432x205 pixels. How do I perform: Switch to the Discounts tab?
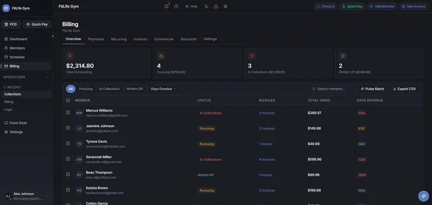click(188, 39)
